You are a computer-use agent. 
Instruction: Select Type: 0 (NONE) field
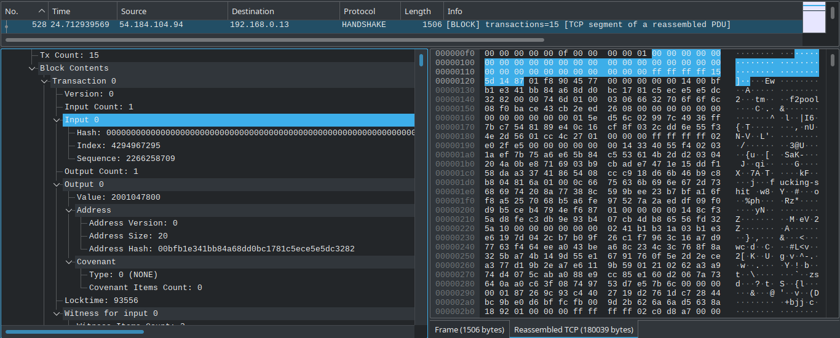point(124,275)
